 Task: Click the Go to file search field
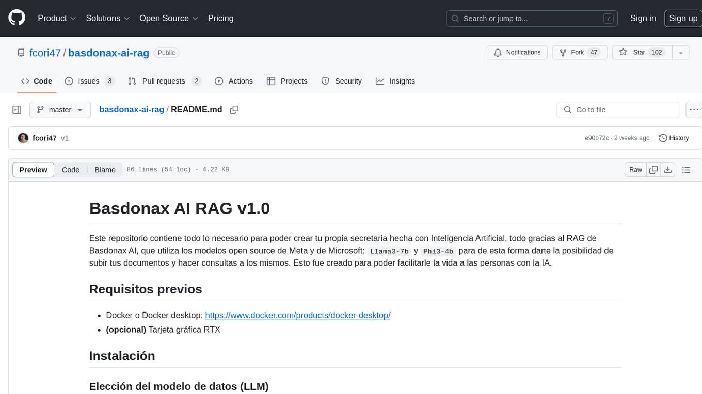click(x=618, y=110)
